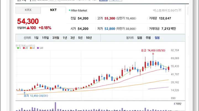The width and height of the screenshot is (199, 111).
Task: Click the +0.18% change rate
Action: (45, 28)
